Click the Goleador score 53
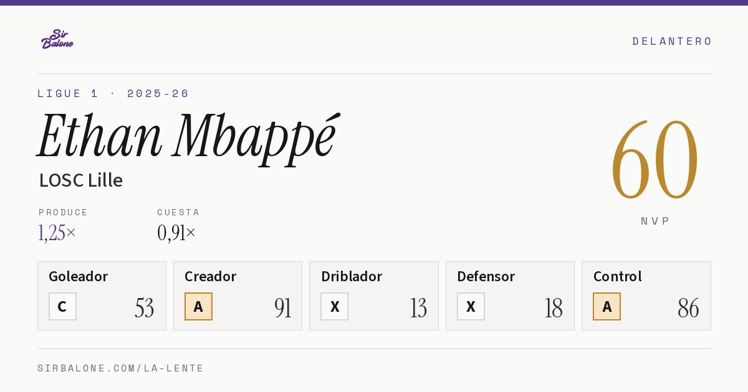The width and height of the screenshot is (748, 392). coord(145,308)
